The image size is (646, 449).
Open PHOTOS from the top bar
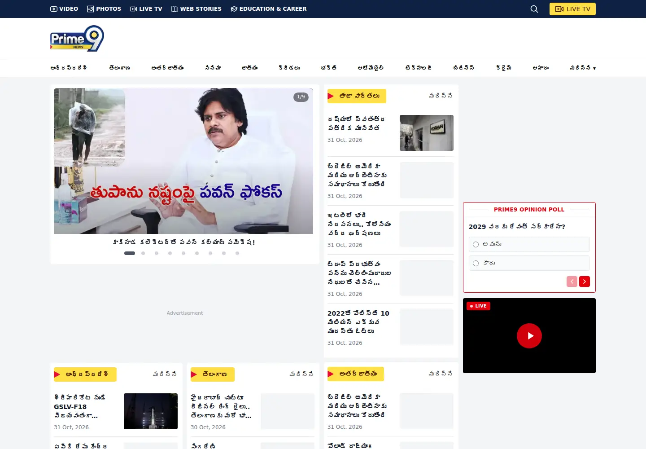(104, 9)
